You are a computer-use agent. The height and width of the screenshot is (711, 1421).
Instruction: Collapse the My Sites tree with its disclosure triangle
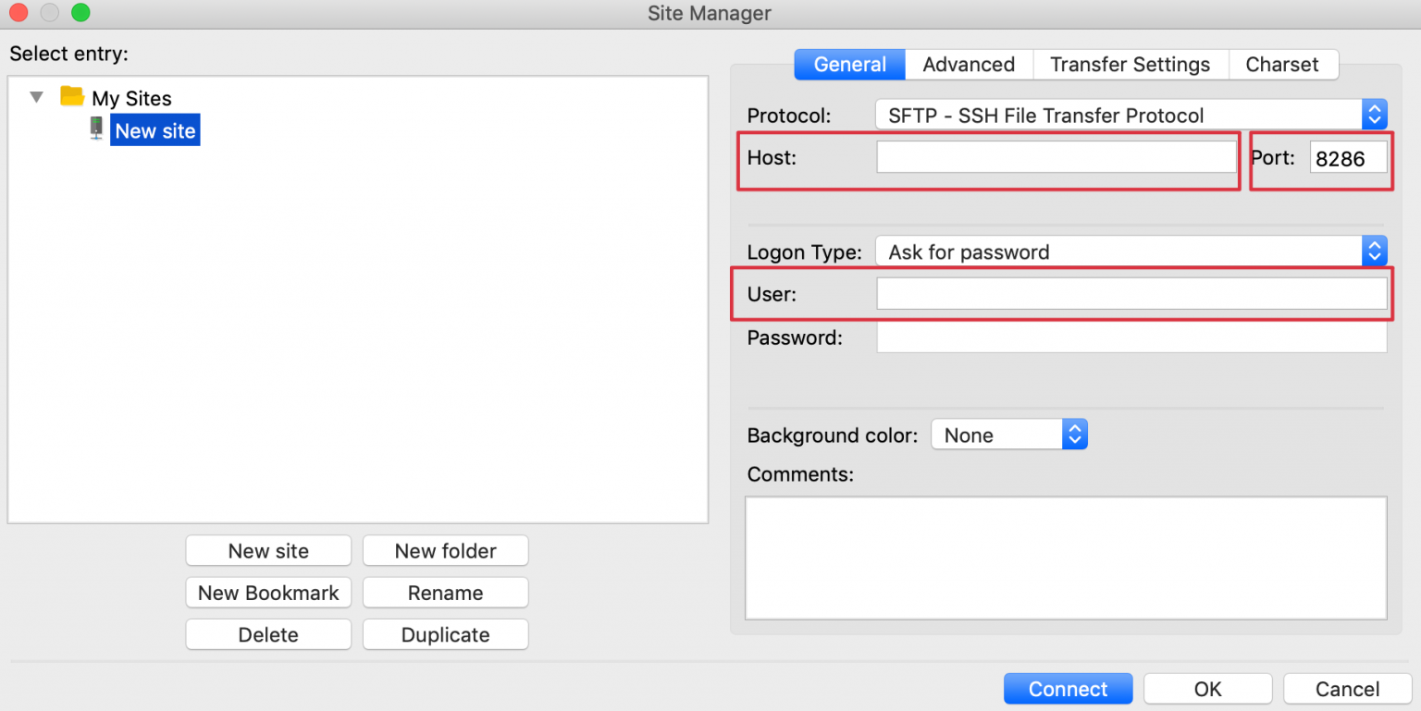click(x=36, y=96)
